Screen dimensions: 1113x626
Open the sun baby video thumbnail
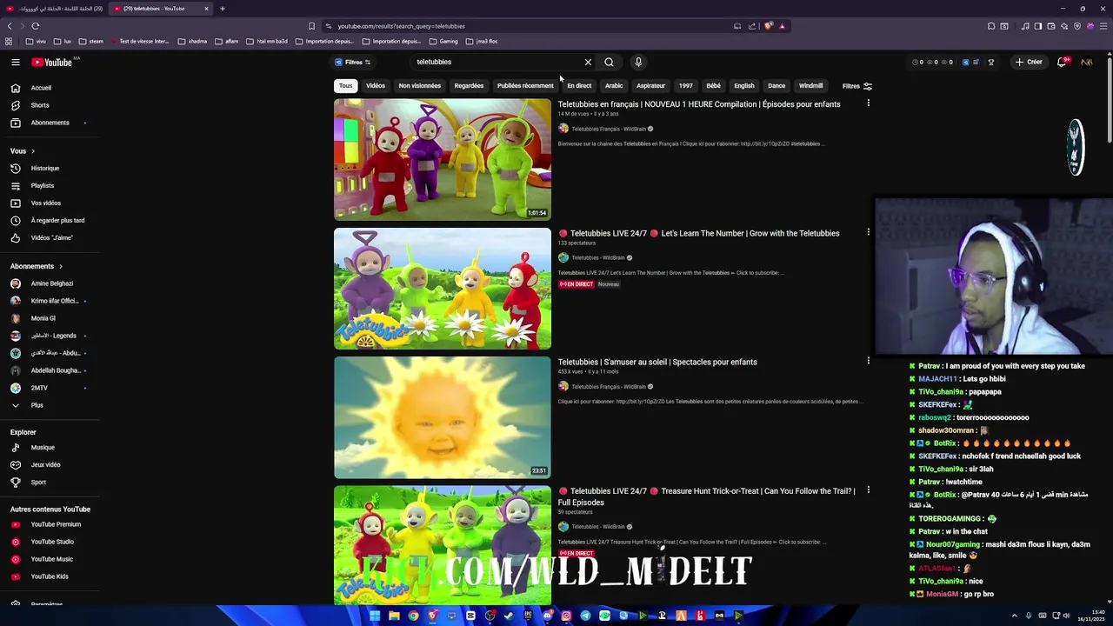click(x=443, y=417)
